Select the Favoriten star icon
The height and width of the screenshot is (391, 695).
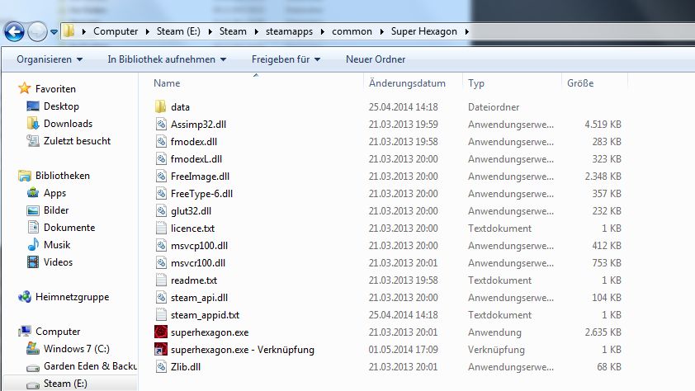25,88
